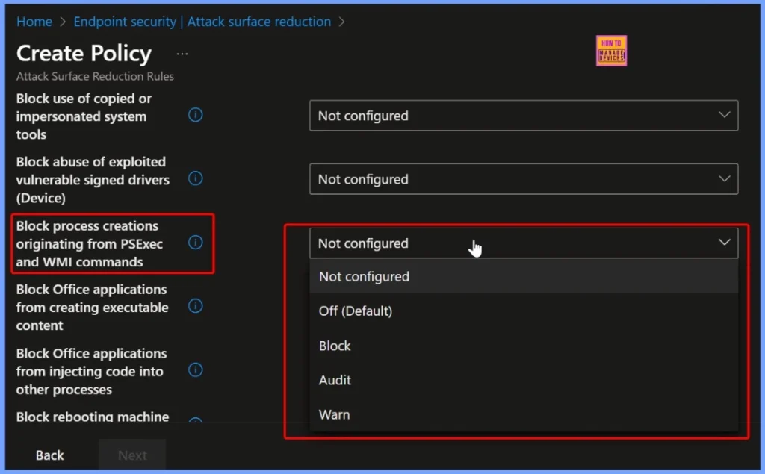The image size is (765, 474).
Task: Click the HTMD 'How To Manage Devices' logo
Action: [611, 51]
